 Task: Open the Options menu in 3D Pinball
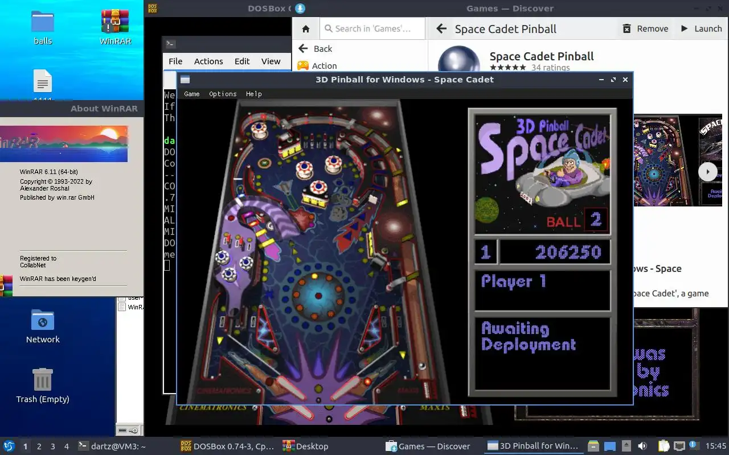pos(223,94)
